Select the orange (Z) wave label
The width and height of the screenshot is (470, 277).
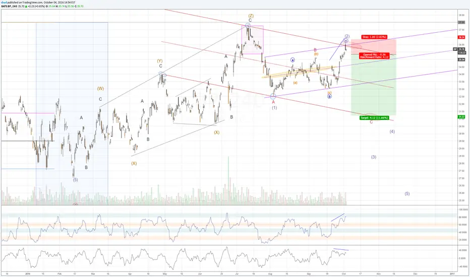(251, 16)
